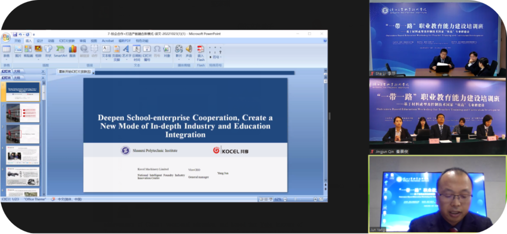This screenshot has width=507, height=234.
Task: Click the 艺术字 WordArt icon
Action: point(126,50)
